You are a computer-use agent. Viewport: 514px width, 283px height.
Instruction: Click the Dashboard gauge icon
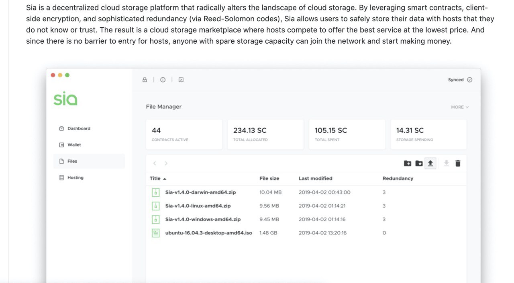click(x=61, y=129)
